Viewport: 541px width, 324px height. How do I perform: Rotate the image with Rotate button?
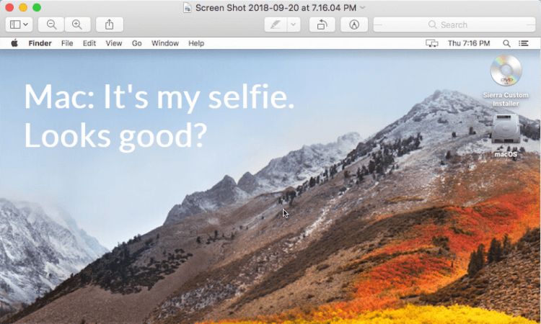click(x=322, y=24)
